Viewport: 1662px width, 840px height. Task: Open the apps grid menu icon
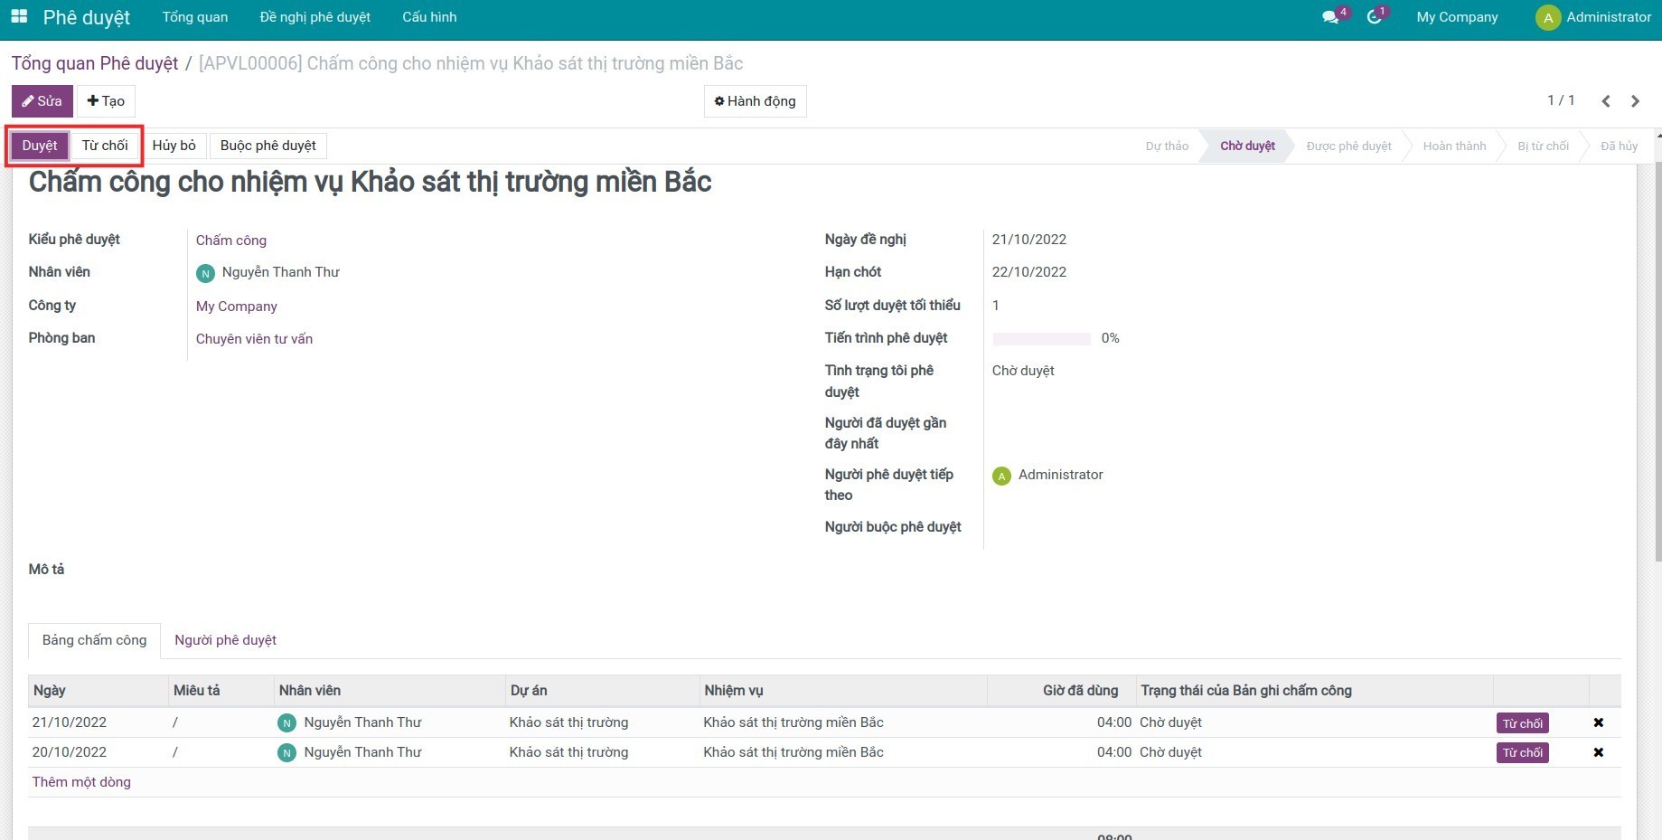pyautogui.click(x=19, y=17)
